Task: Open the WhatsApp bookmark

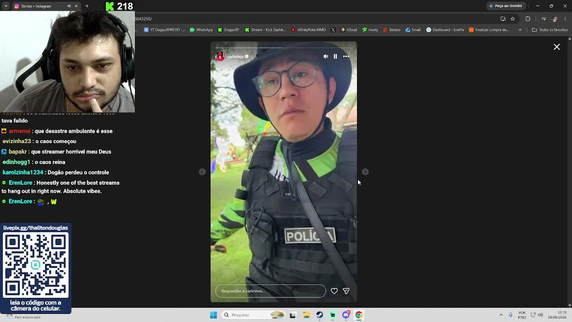Action: 201,30
